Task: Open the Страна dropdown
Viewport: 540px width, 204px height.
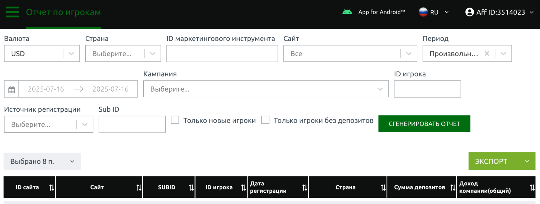Action: [153, 54]
